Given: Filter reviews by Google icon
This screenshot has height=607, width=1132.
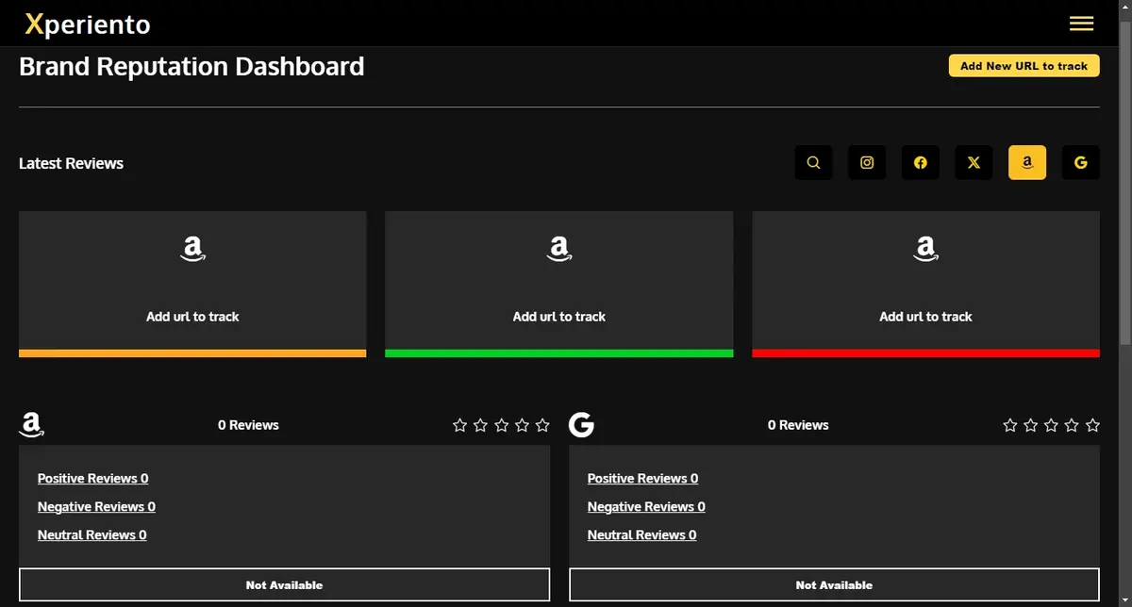Looking at the screenshot, I should coord(1081,162).
